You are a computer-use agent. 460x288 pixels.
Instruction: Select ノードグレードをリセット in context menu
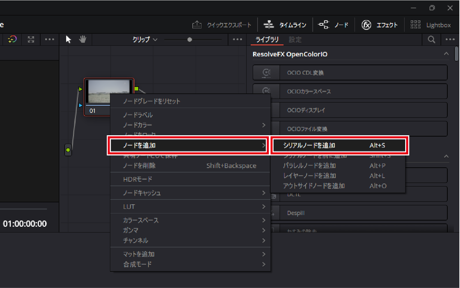pos(151,101)
